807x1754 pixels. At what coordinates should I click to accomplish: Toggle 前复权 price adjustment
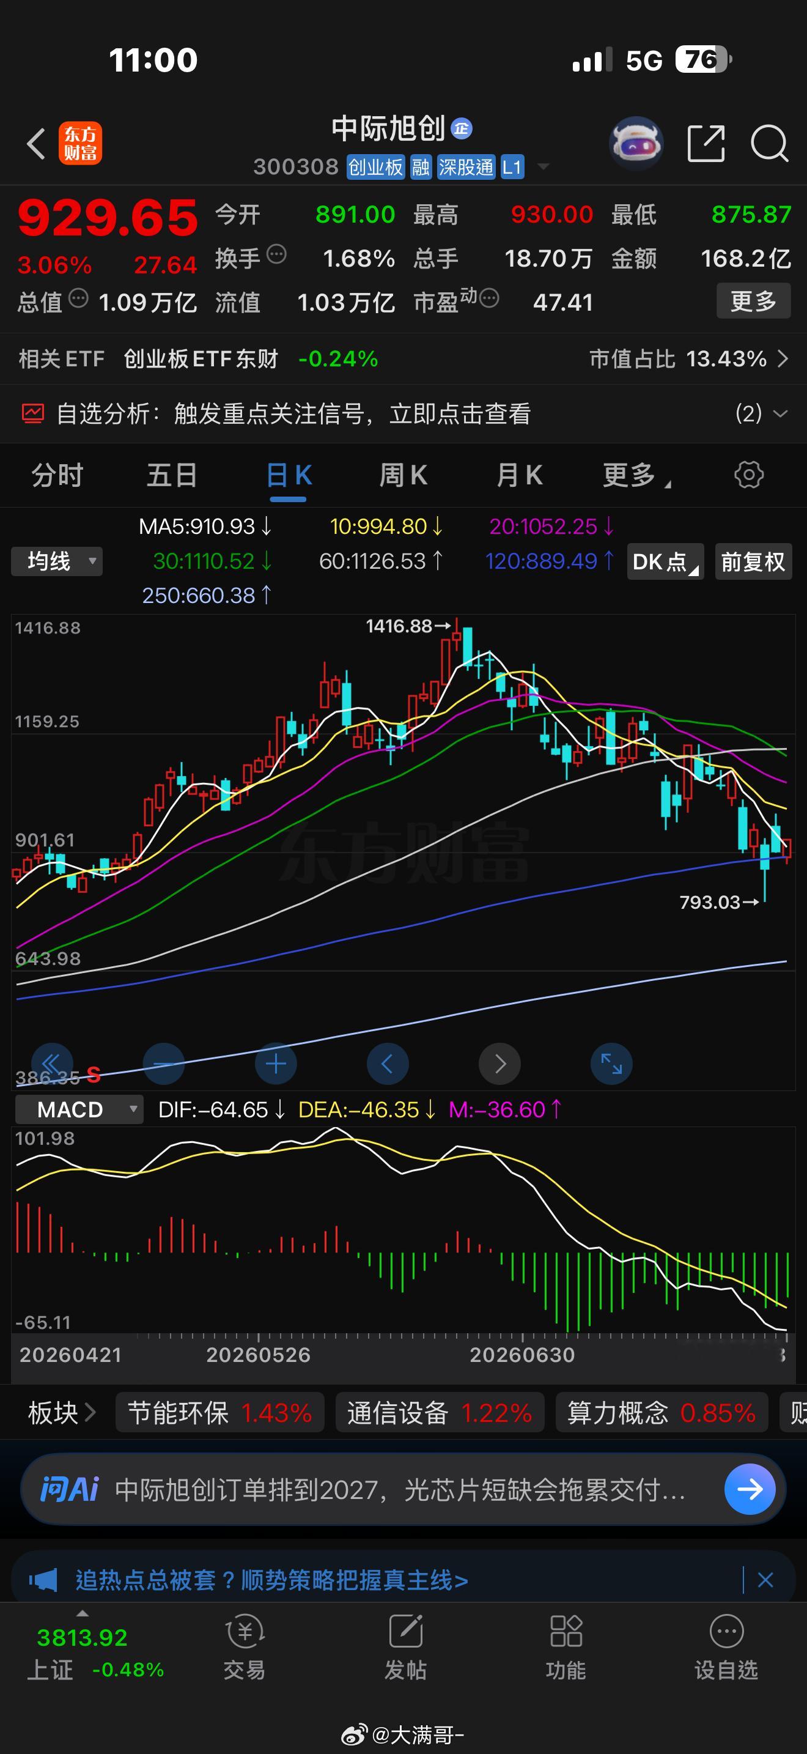753,562
